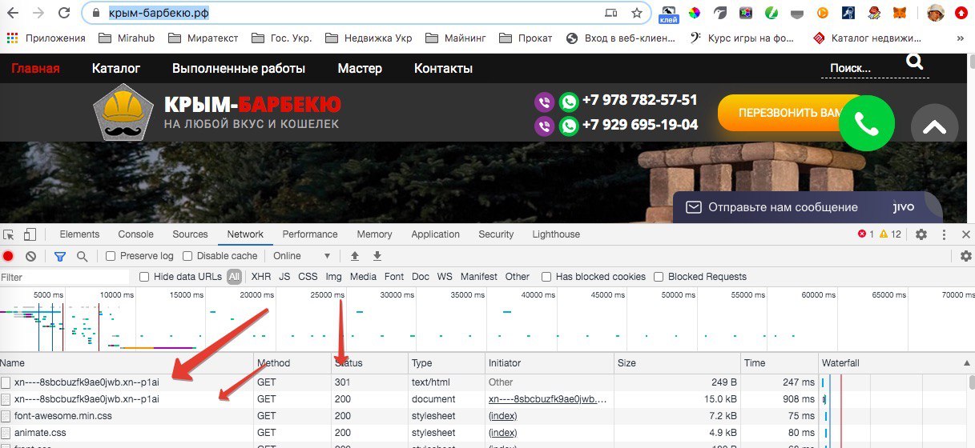This screenshot has width=975, height=448.
Task: Click the network Filter text field
Action: (x=64, y=277)
